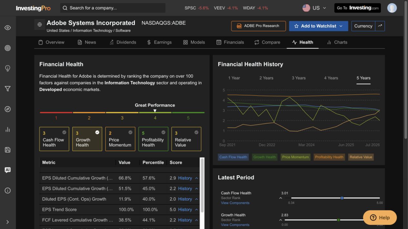Image resolution: width=408 pixels, height=229 pixels.
Task: Switch to the Dividends tab
Action: [123, 42]
